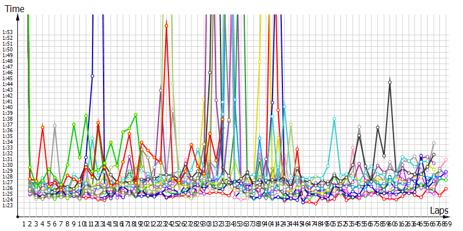
Task: Click the "Laps" axis title
Action: tap(439, 211)
